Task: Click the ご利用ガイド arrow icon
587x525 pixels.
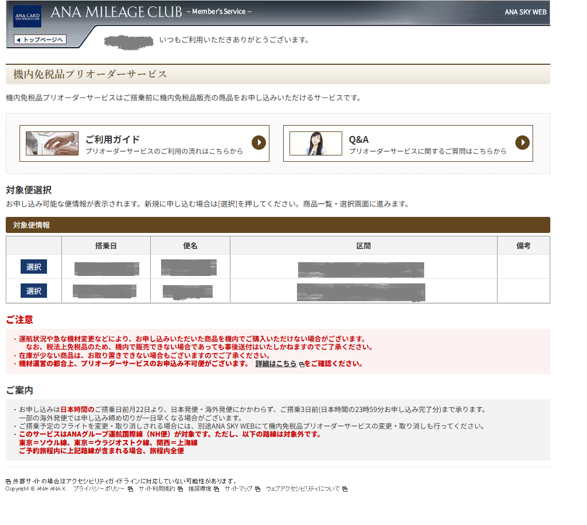Action: coord(259,142)
